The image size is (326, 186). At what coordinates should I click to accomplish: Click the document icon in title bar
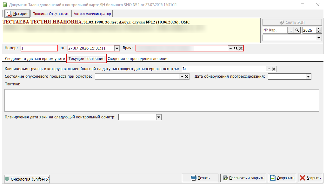(5, 4)
